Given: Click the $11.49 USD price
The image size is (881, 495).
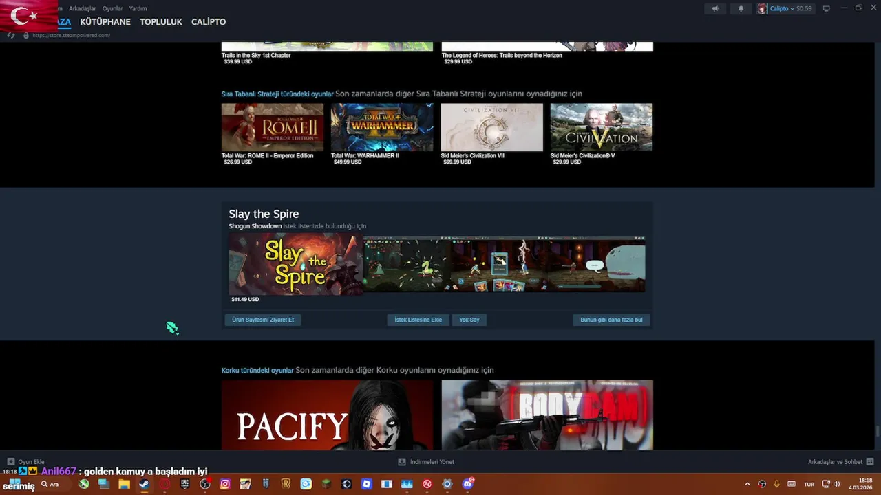Looking at the screenshot, I should [245, 300].
